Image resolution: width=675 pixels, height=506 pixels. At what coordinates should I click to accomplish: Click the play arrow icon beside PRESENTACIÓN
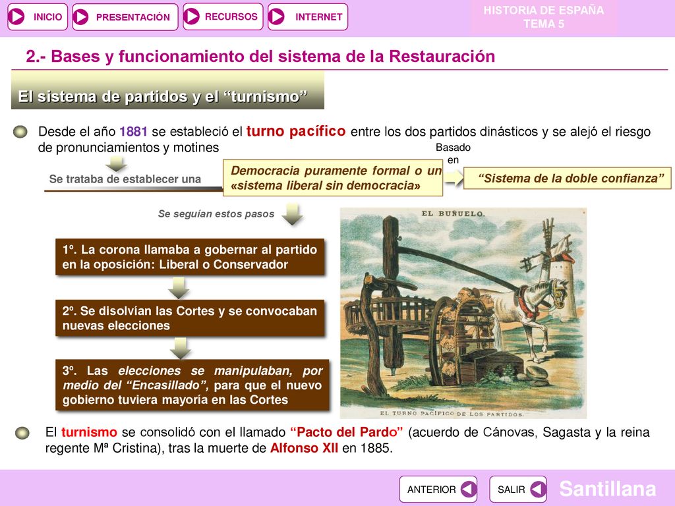(x=80, y=16)
